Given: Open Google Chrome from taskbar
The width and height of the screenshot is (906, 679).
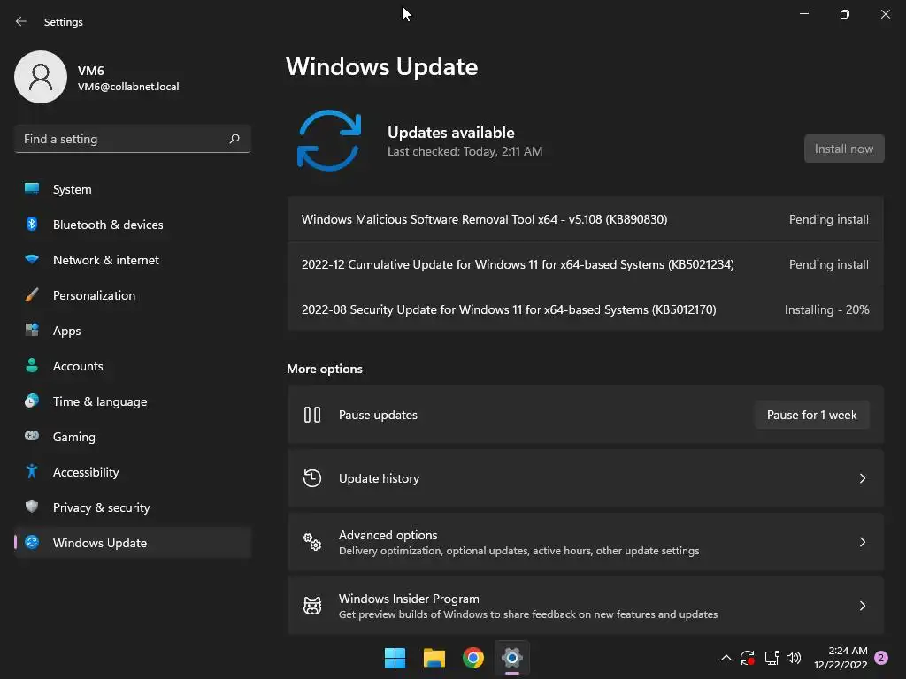Looking at the screenshot, I should click(x=473, y=658).
